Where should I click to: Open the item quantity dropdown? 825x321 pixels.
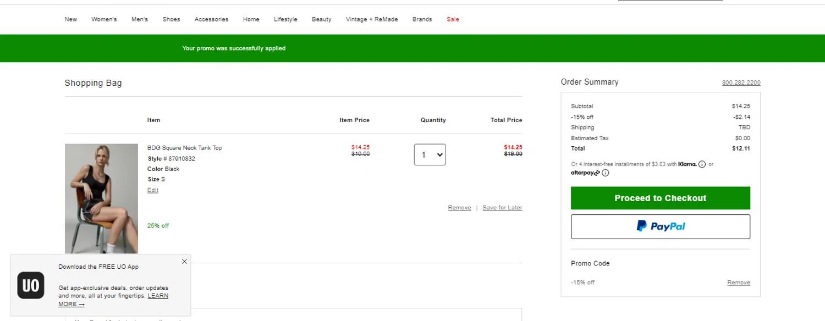[x=430, y=155]
